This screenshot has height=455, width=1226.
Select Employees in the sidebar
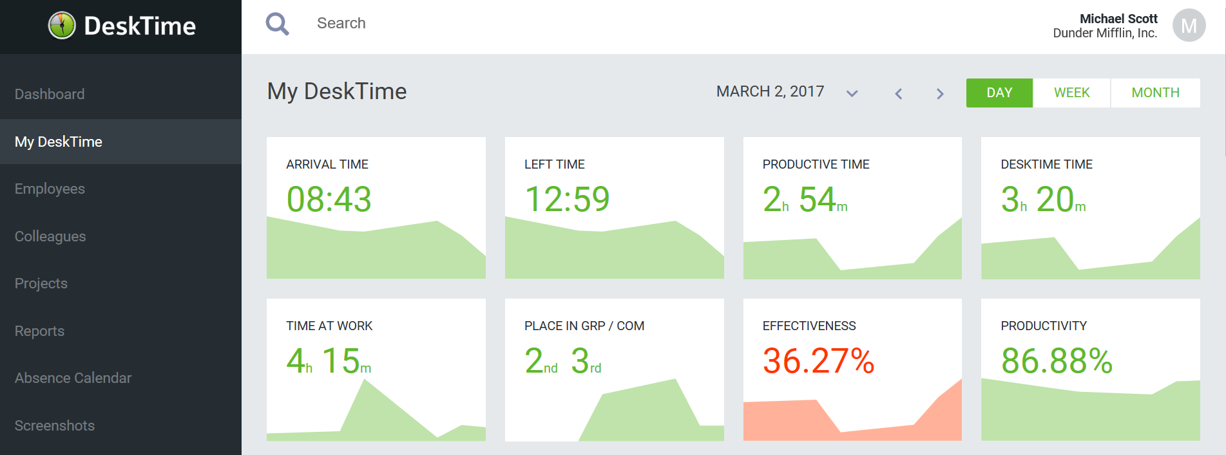tap(50, 189)
